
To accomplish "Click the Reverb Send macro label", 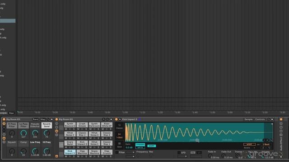I will [x=47, y=125].
